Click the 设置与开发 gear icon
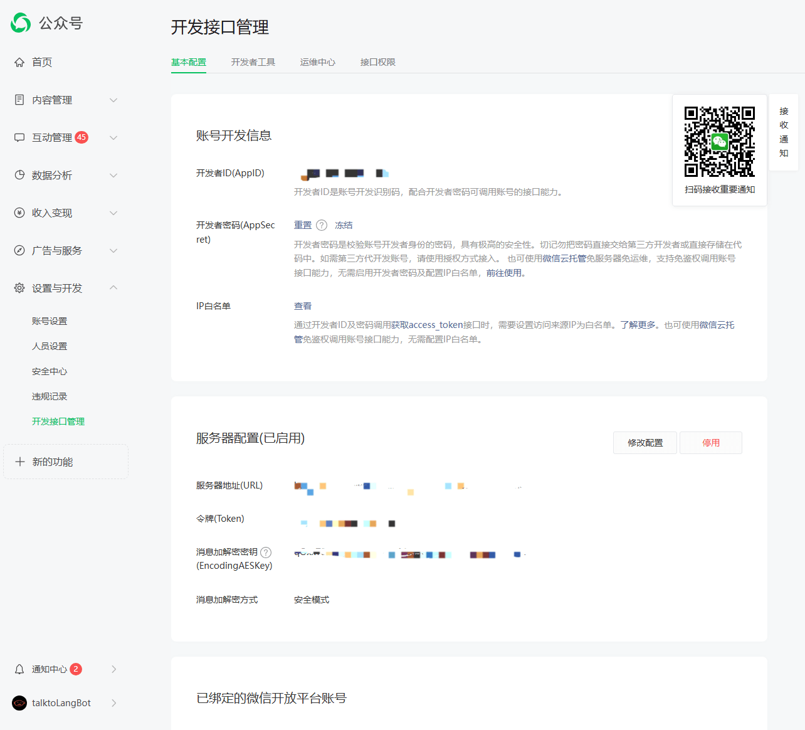The image size is (805, 730). (19, 288)
